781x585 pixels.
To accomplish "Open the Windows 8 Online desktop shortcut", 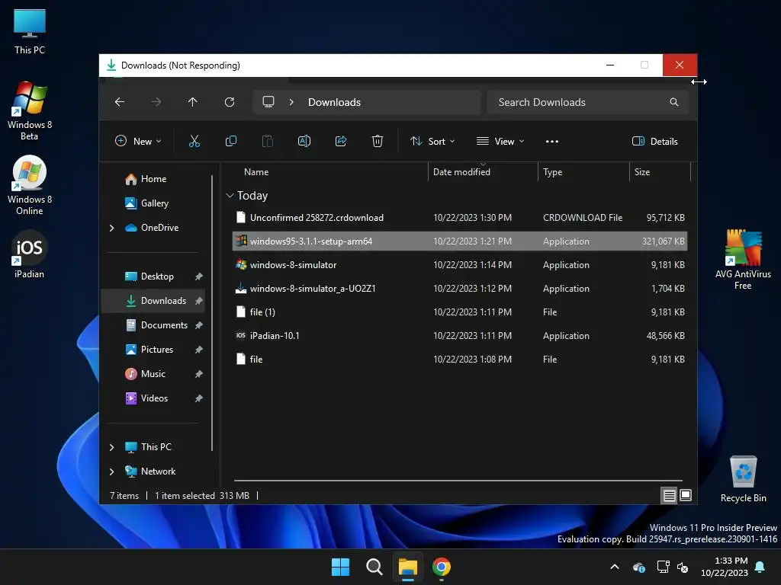I will coord(30,185).
